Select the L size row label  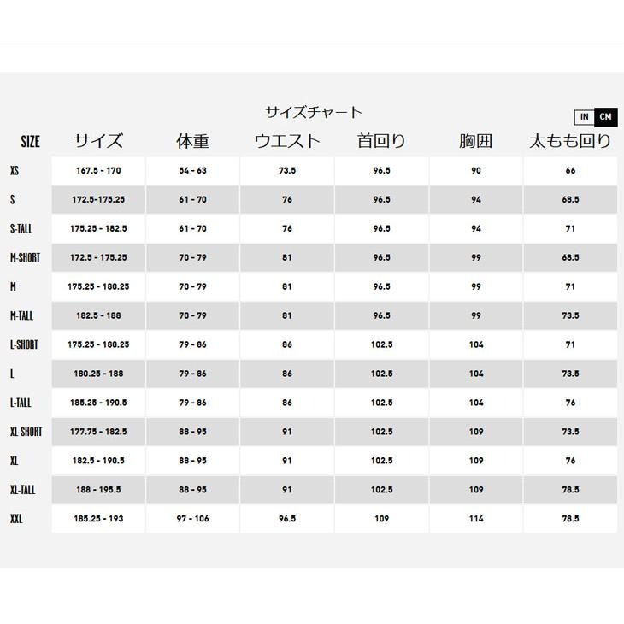coord(12,374)
